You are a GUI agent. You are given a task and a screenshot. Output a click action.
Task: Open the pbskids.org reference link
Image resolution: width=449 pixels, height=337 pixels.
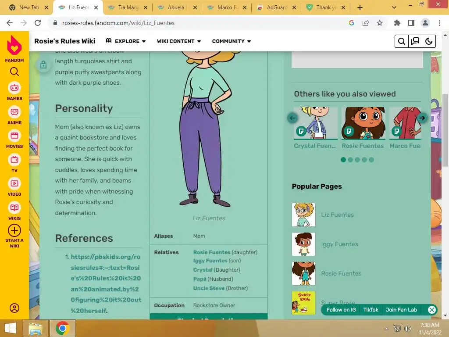click(106, 284)
